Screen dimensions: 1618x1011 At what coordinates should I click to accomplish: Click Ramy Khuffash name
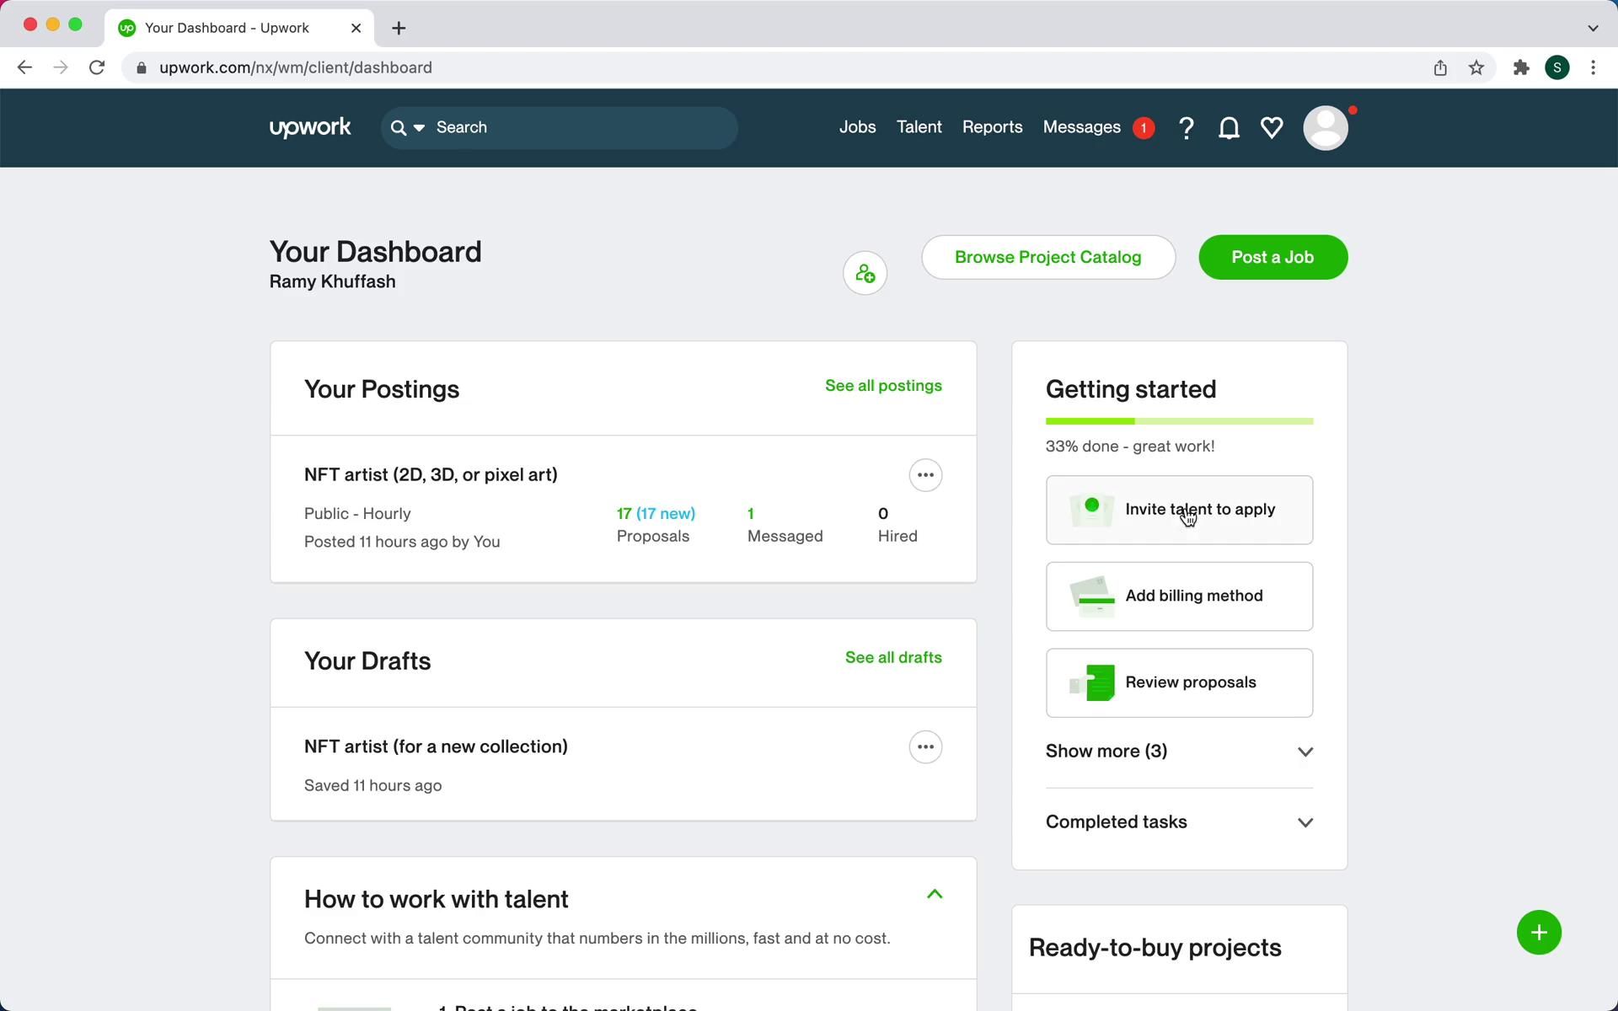(332, 281)
